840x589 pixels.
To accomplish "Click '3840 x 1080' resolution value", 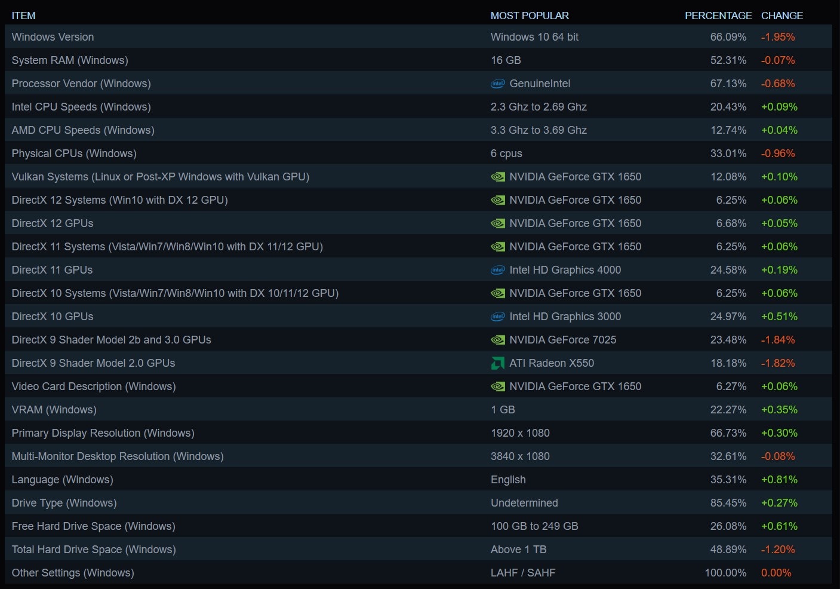I will (520, 456).
